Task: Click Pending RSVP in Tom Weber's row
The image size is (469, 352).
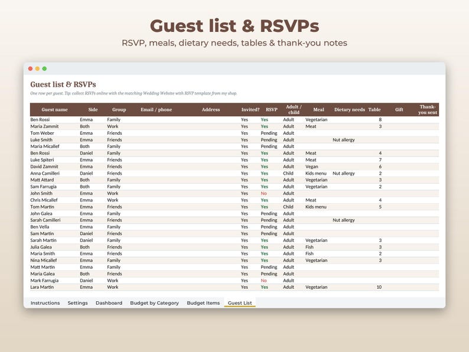Action: pyautogui.click(x=269, y=133)
